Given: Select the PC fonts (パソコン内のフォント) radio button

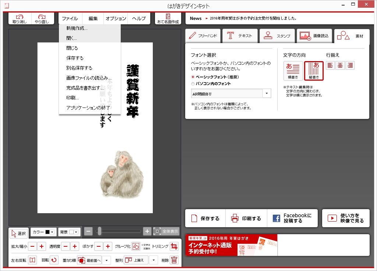Looking at the screenshot, I should (x=193, y=84).
